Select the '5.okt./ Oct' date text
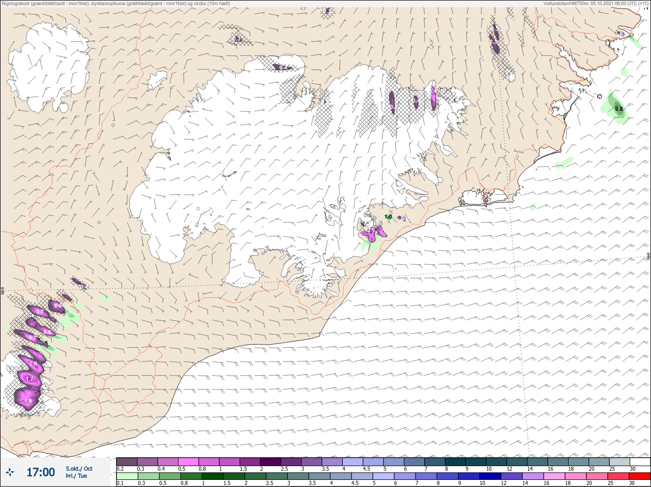 tap(79, 469)
